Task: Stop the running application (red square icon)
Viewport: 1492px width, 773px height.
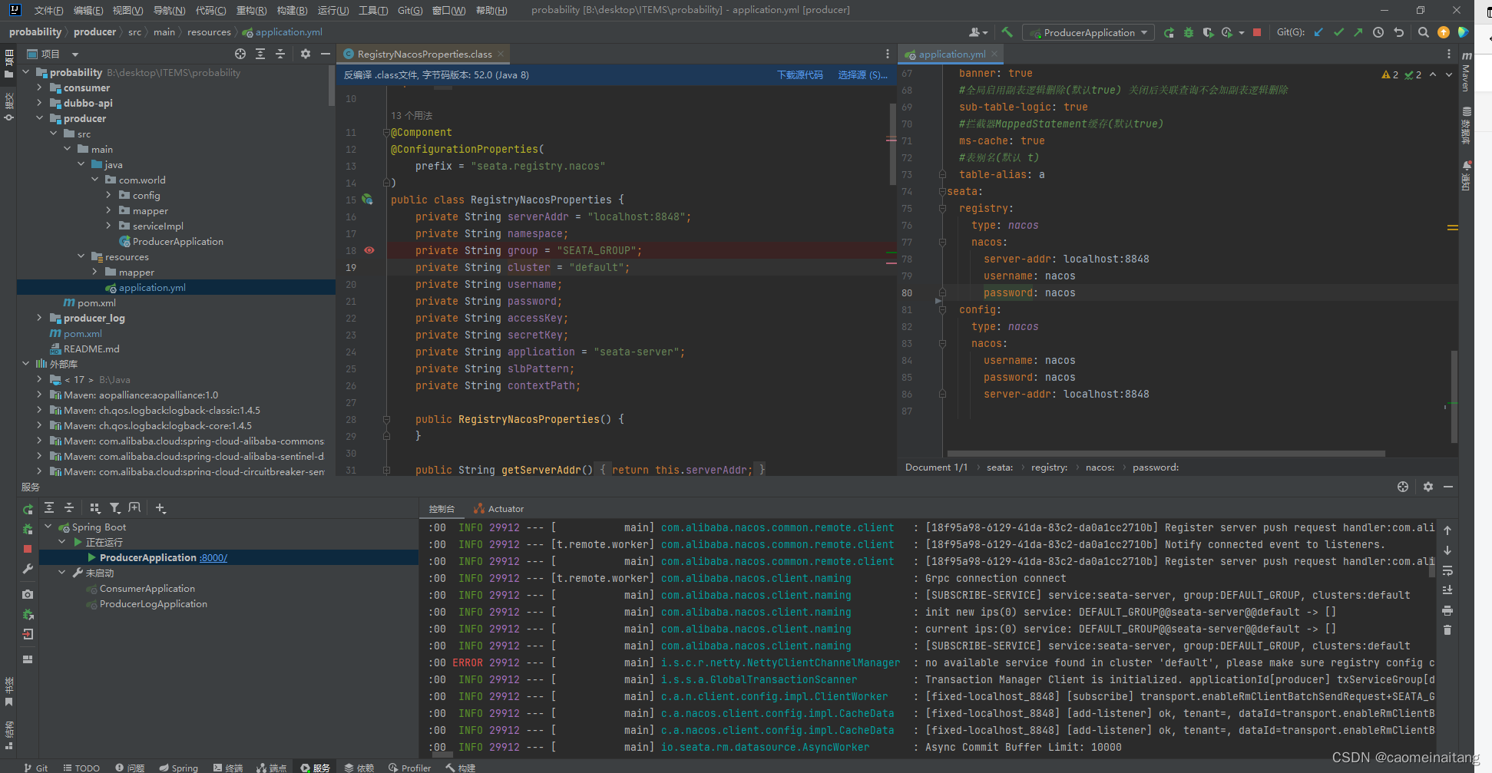Action: pyautogui.click(x=1257, y=32)
